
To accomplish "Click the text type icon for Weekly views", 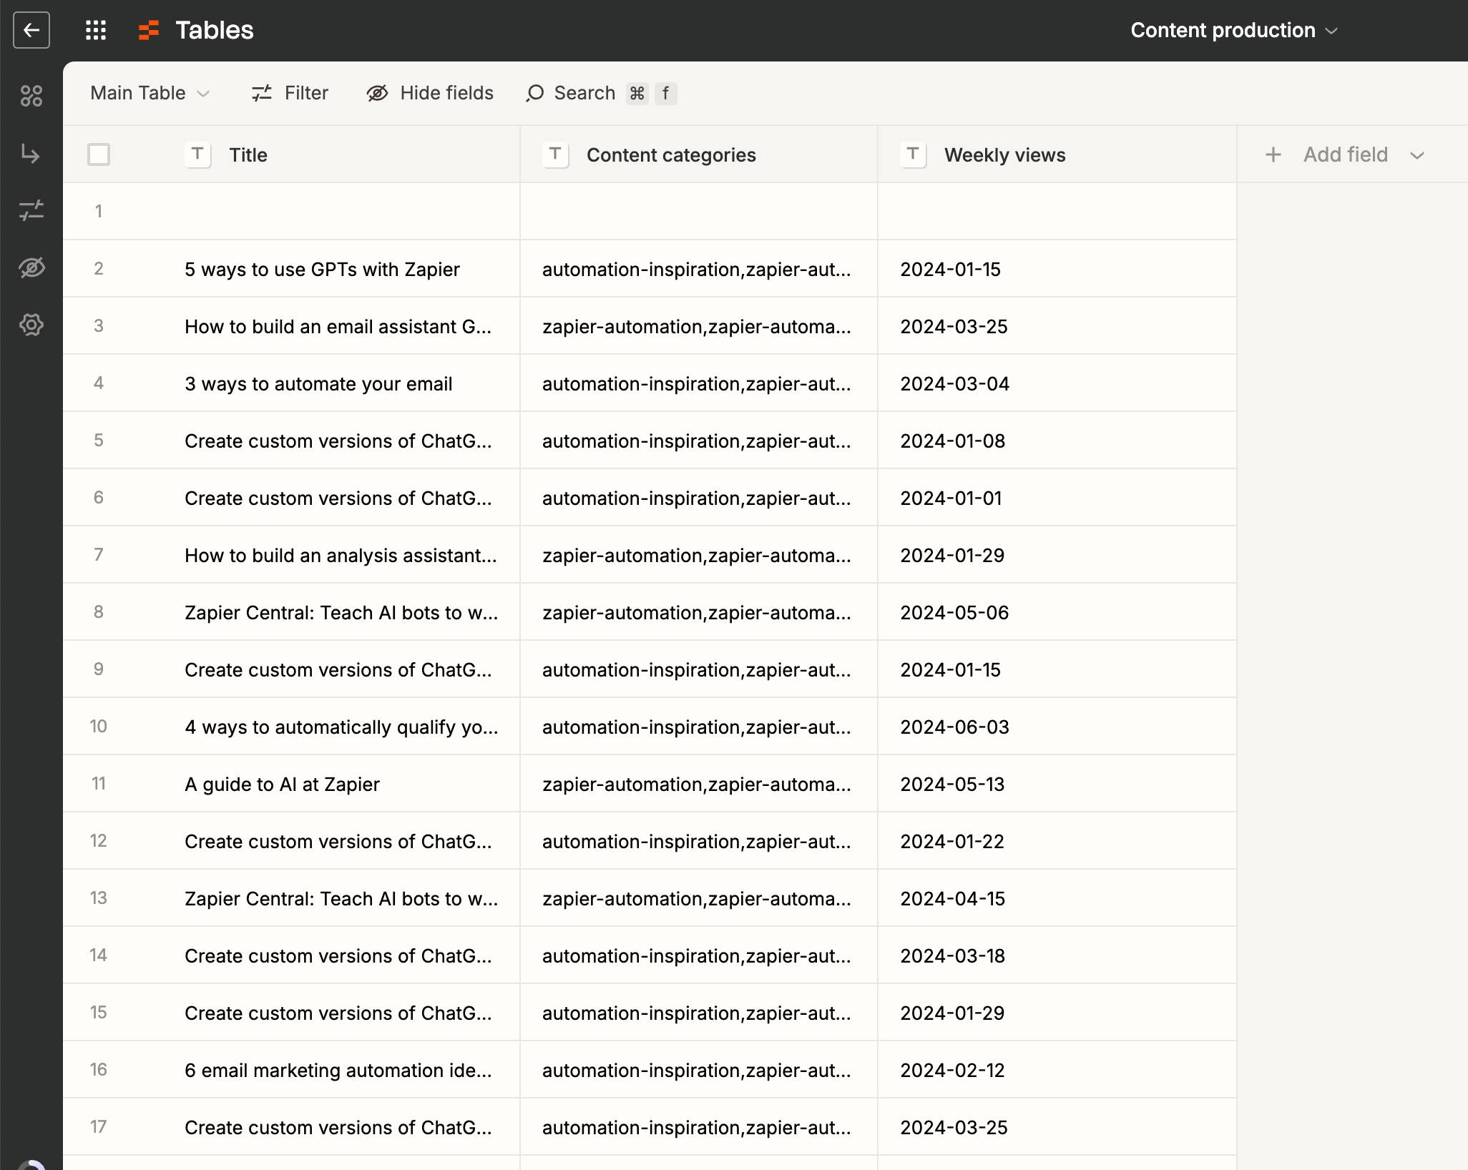I will 913,154.
